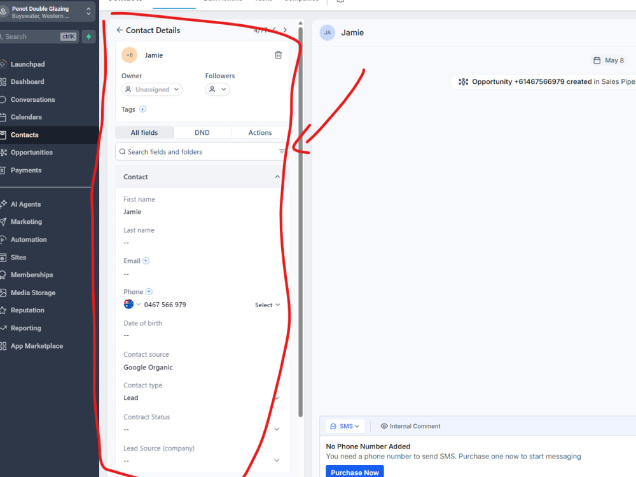Open Media Storage in the sidebar
636x477 pixels.
click(x=33, y=293)
